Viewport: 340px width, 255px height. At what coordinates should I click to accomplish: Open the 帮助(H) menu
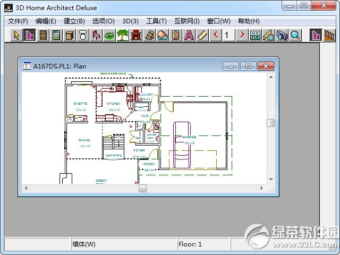pos(249,21)
